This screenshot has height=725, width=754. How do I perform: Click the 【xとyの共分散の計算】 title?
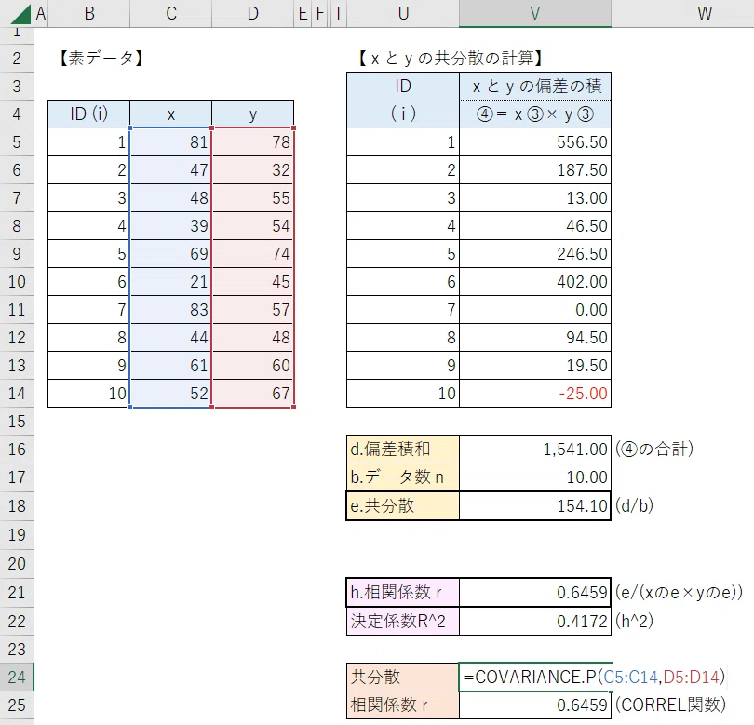(x=451, y=59)
